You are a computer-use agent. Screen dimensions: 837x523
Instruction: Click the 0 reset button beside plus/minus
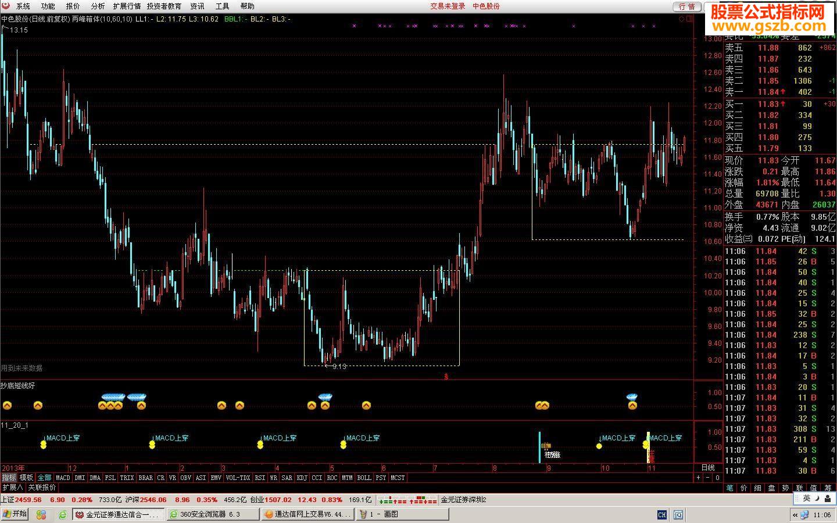tap(717, 478)
